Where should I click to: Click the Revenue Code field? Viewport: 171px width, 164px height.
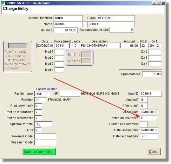[45, 136]
